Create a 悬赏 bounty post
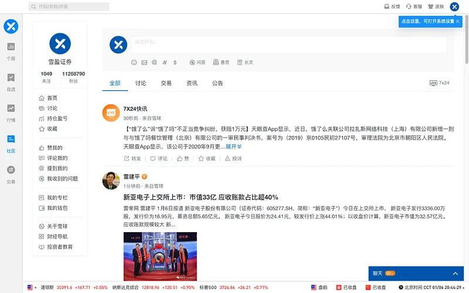The image size is (469, 293). (221, 62)
